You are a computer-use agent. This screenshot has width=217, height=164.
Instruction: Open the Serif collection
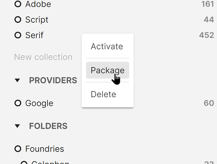pyautogui.click(x=34, y=35)
